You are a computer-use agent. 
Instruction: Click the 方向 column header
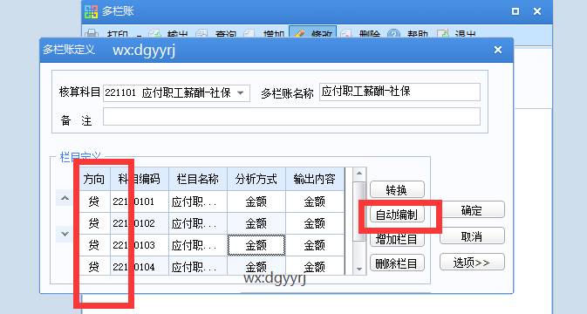pyautogui.click(x=94, y=179)
